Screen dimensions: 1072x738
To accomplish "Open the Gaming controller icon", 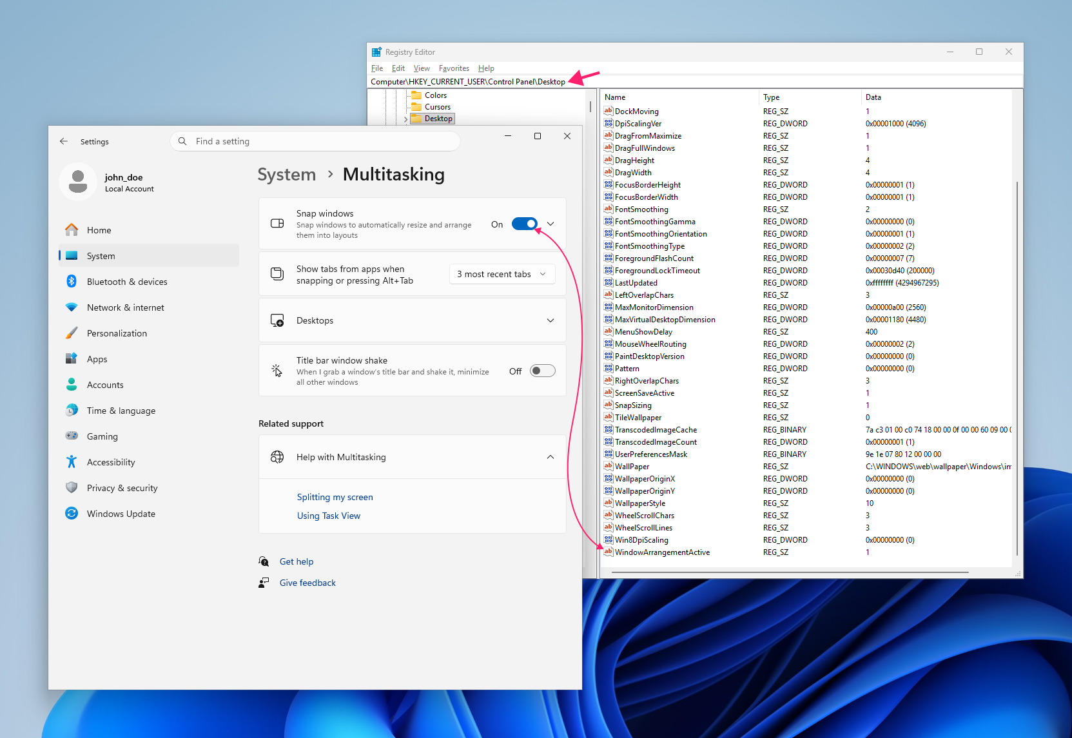I will point(72,436).
